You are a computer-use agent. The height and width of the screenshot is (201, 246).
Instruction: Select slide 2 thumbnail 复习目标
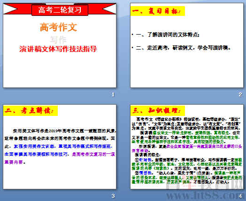coord(187,45)
